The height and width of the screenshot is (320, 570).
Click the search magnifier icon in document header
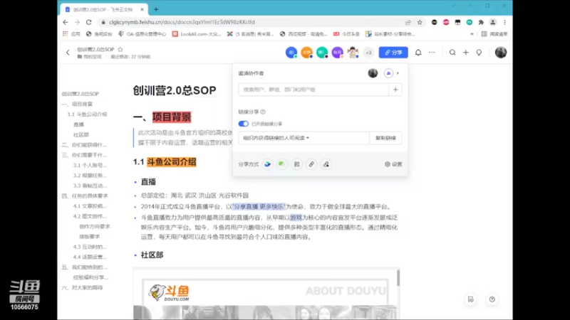click(452, 53)
